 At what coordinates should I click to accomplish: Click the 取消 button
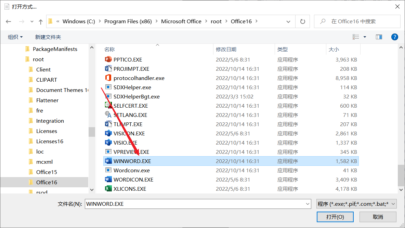coord(378,217)
